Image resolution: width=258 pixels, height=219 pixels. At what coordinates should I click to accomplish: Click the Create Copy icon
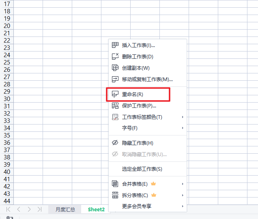(x=115, y=68)
